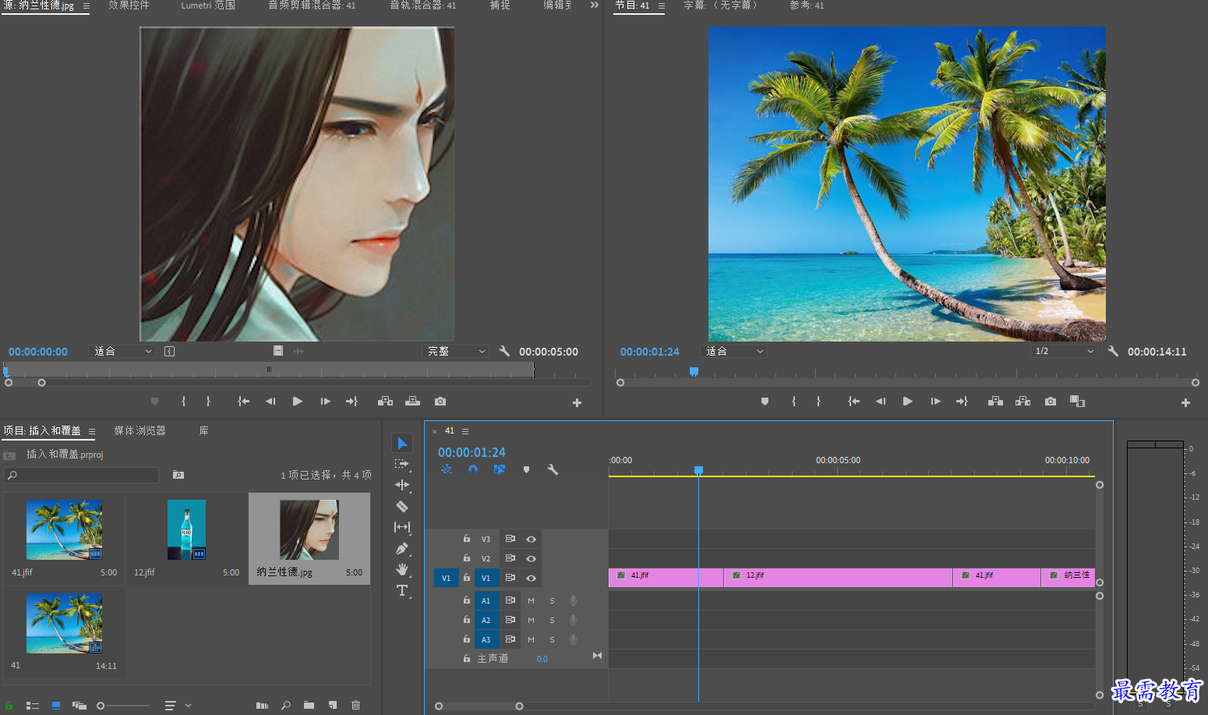Switch Project panel to list view

33,705
